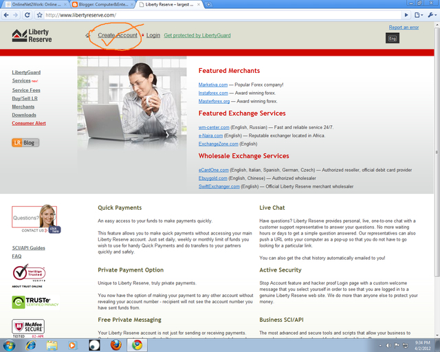Click the fifth taskbar app icon
Screen dimensions: 440x352
(x=94, y=345)
